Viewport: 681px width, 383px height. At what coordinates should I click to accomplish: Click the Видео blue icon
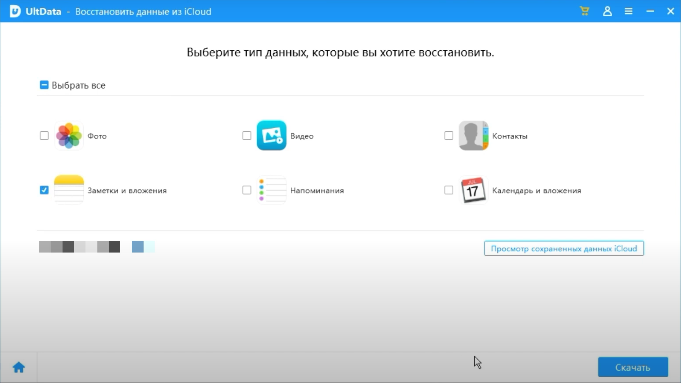271,135
